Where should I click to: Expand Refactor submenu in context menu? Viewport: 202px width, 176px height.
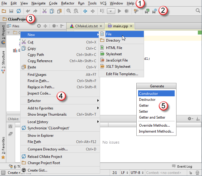pos(60,101)
